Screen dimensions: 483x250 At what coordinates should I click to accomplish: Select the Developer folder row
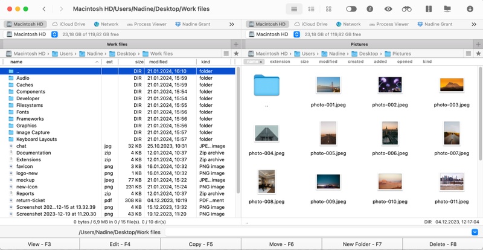118,98
